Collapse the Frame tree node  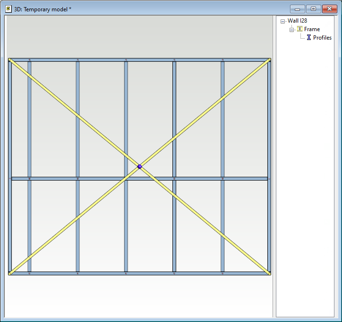tap(291, 29)
